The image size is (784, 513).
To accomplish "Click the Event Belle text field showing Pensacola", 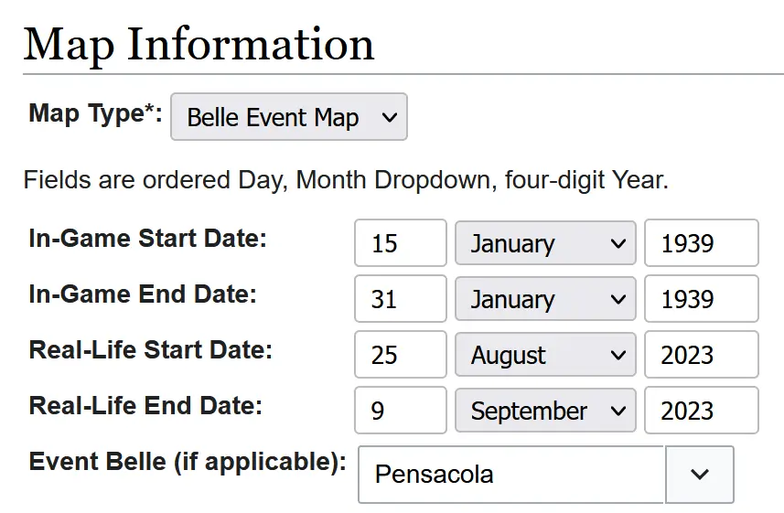I will tap(510, 475).
